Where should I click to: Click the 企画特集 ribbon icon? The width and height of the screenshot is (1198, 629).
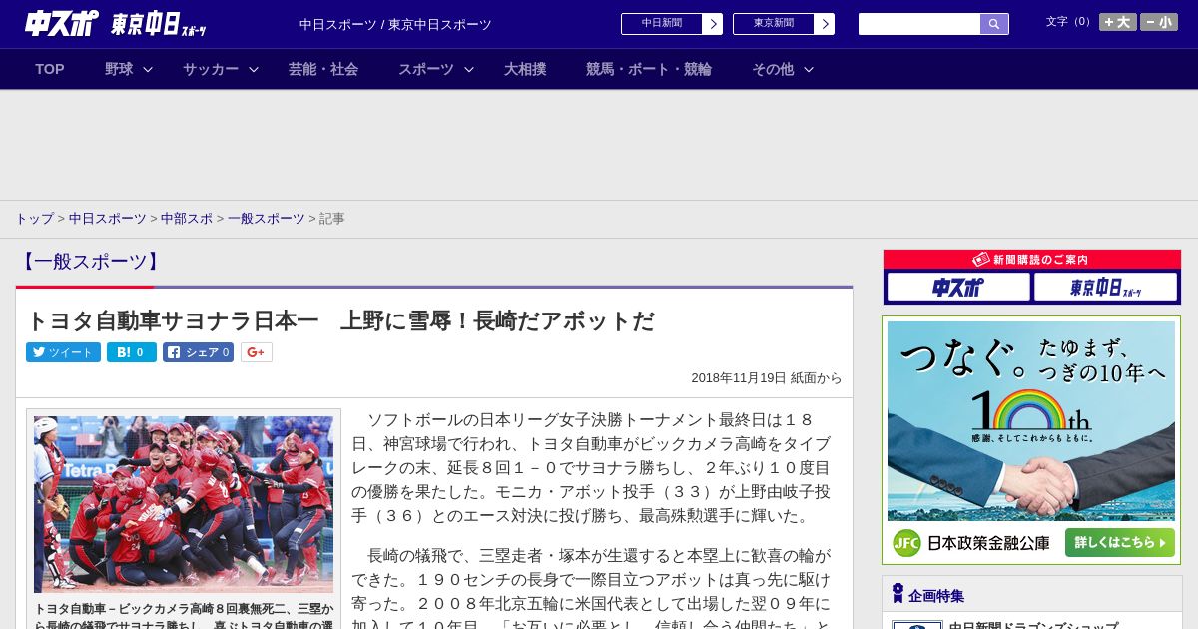898,594
